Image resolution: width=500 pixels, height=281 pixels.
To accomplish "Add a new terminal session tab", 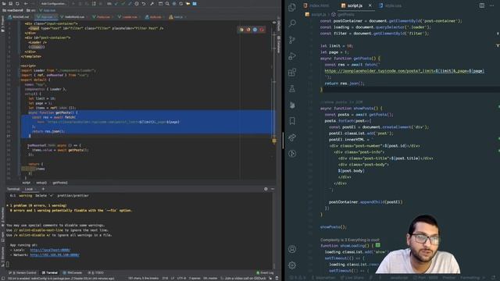I will click(x=43, y=189).
